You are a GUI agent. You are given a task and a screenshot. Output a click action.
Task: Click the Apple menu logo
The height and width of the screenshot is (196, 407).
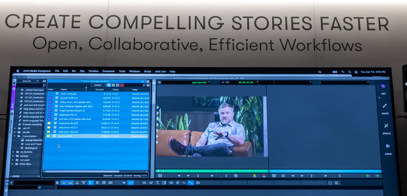pos(18,71)
